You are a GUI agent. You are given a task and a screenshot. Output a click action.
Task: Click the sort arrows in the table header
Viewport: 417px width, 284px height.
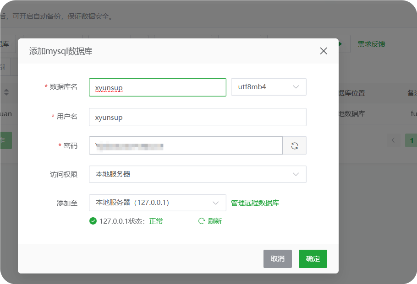click(x=7, y=92)
